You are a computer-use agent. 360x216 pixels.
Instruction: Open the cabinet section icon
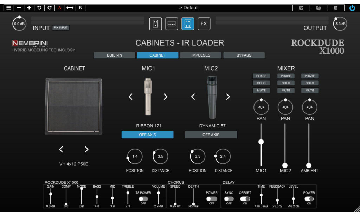188,24
